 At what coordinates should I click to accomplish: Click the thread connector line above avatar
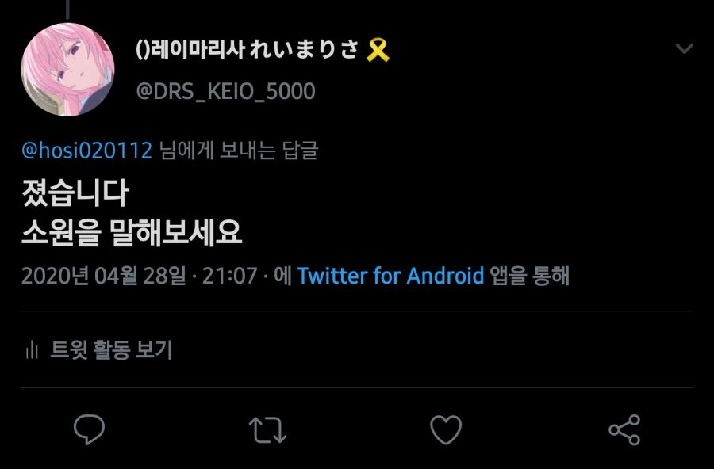click(68, 10)
